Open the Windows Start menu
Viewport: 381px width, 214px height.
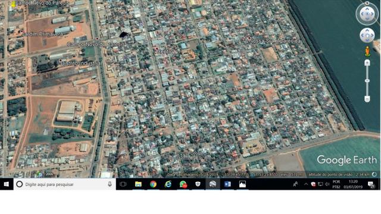tap(7, 184)
